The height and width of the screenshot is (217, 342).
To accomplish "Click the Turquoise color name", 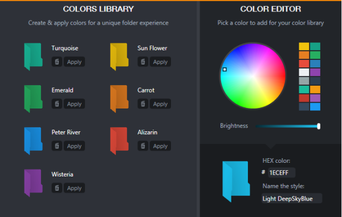I will click(65, 48).
